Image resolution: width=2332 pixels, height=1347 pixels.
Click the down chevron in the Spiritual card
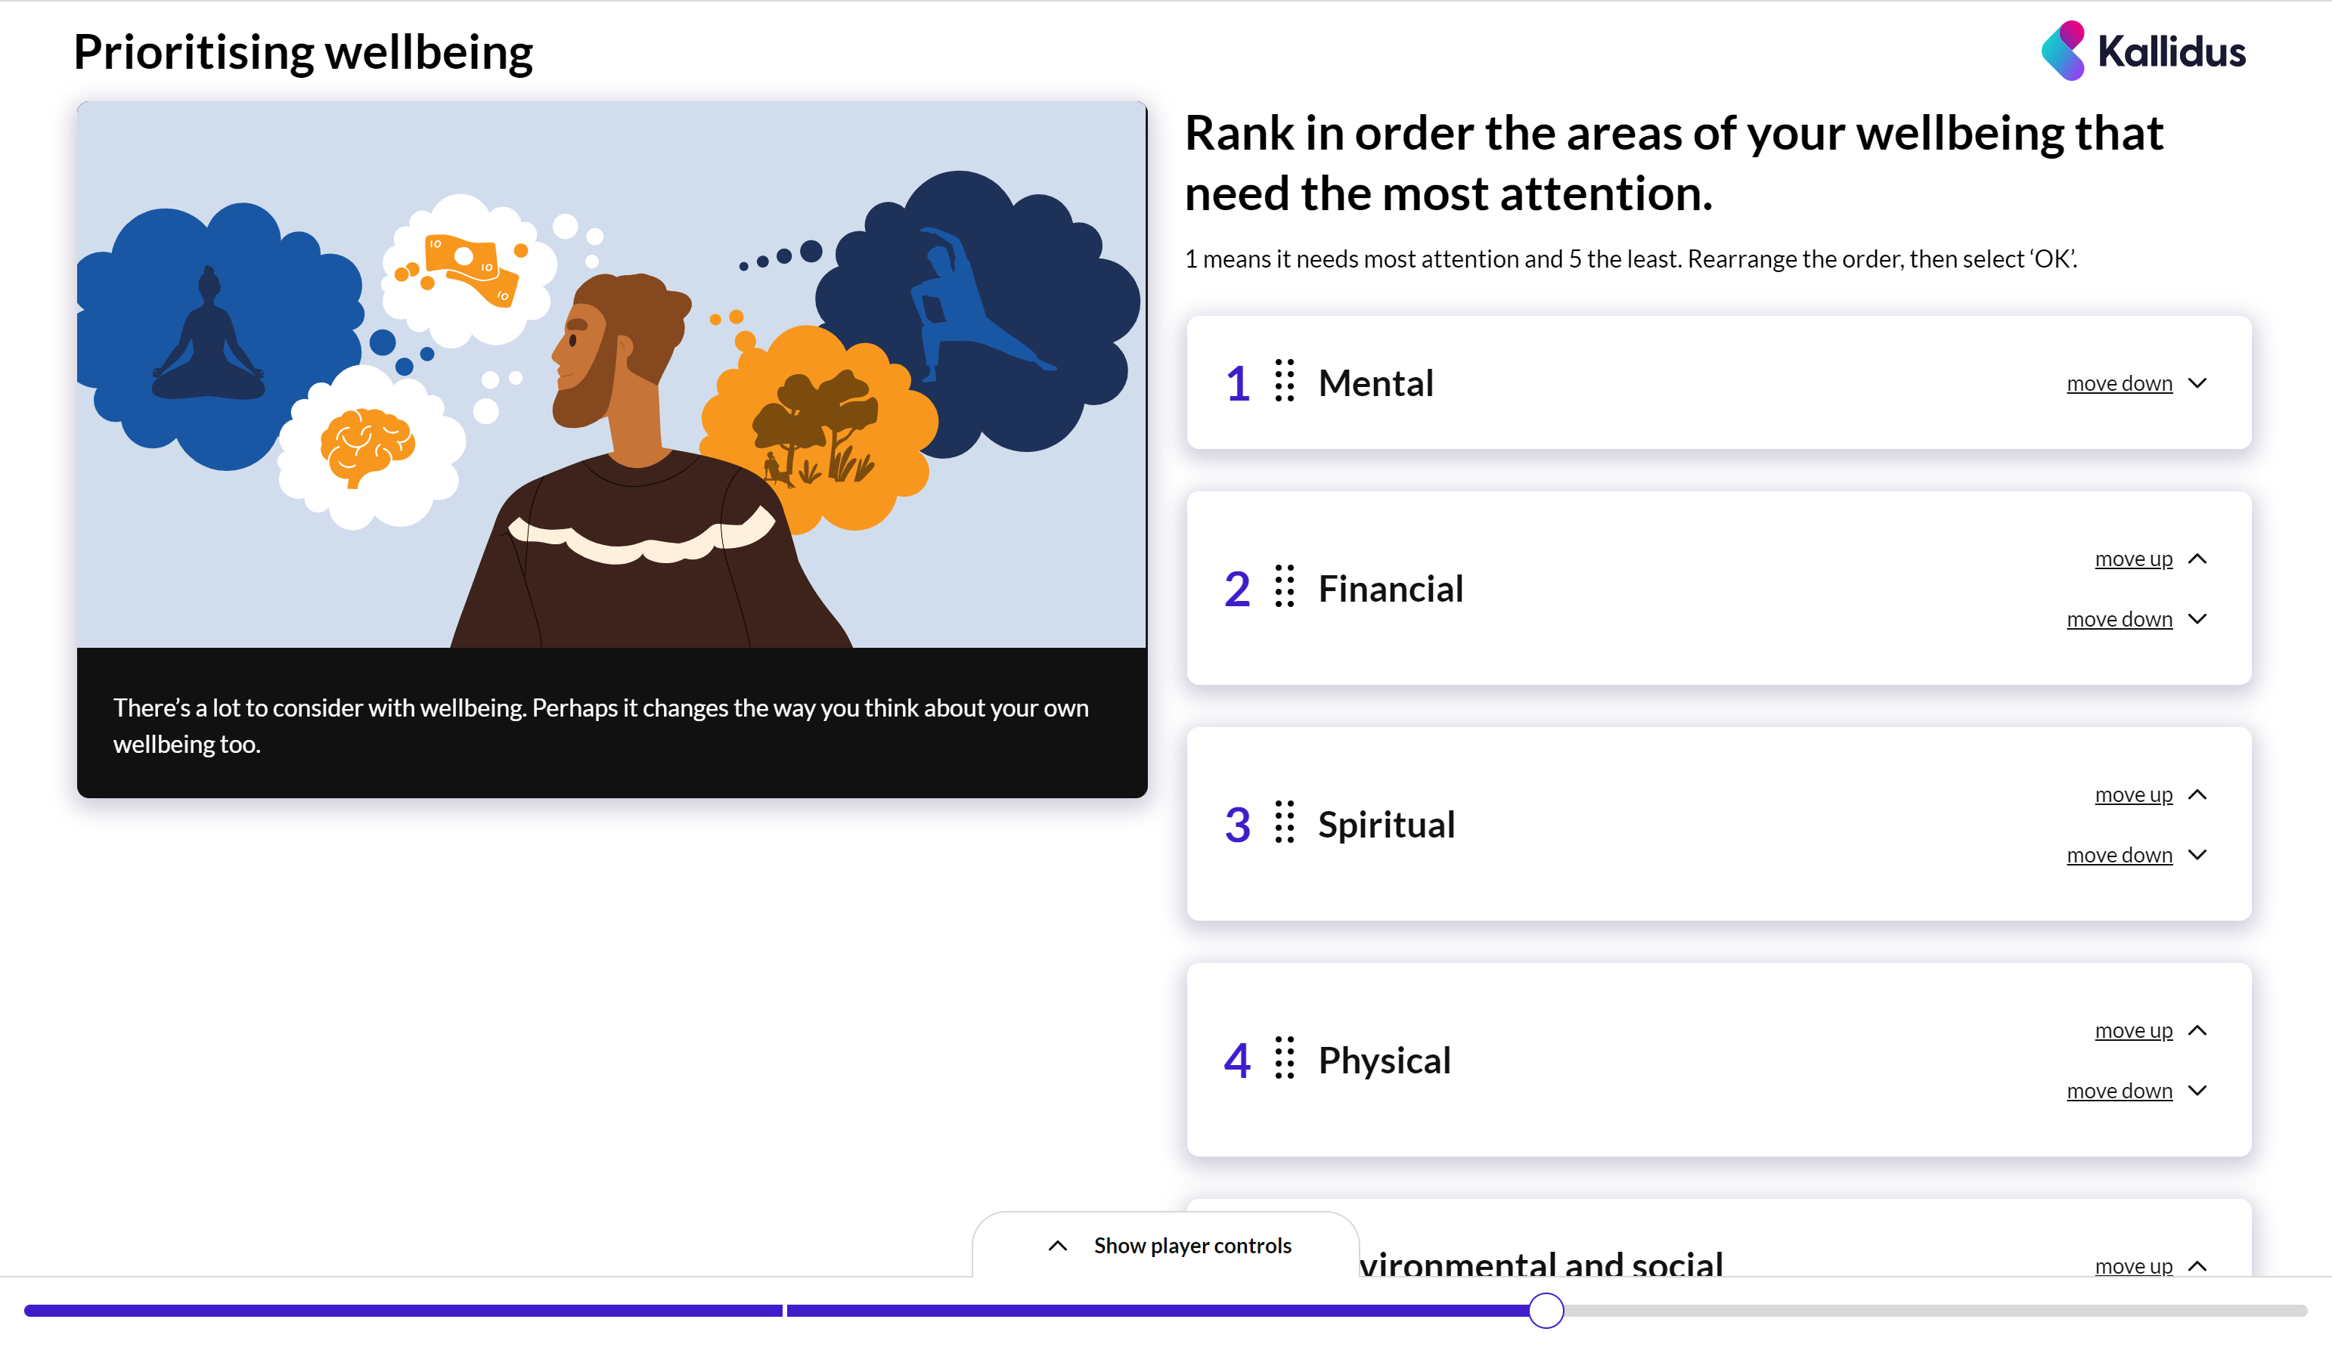pos(2198,855)
